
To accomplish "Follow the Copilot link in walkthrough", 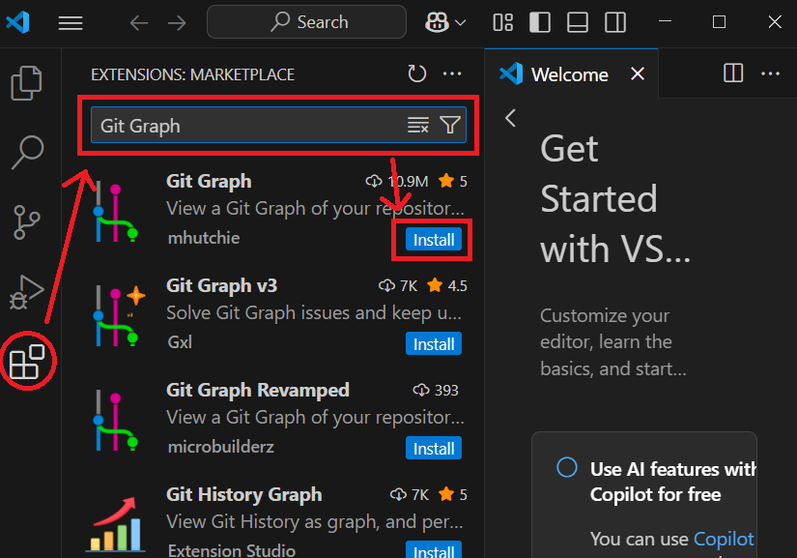I will point(724,539).
